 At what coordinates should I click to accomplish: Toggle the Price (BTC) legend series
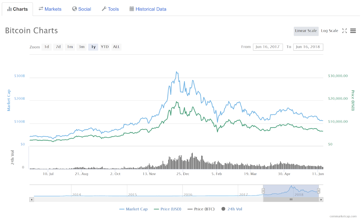point(201,209)
